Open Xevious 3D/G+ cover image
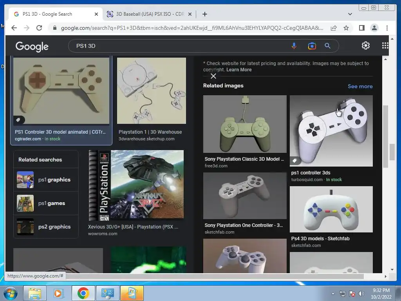 click(x=136, y=185)
